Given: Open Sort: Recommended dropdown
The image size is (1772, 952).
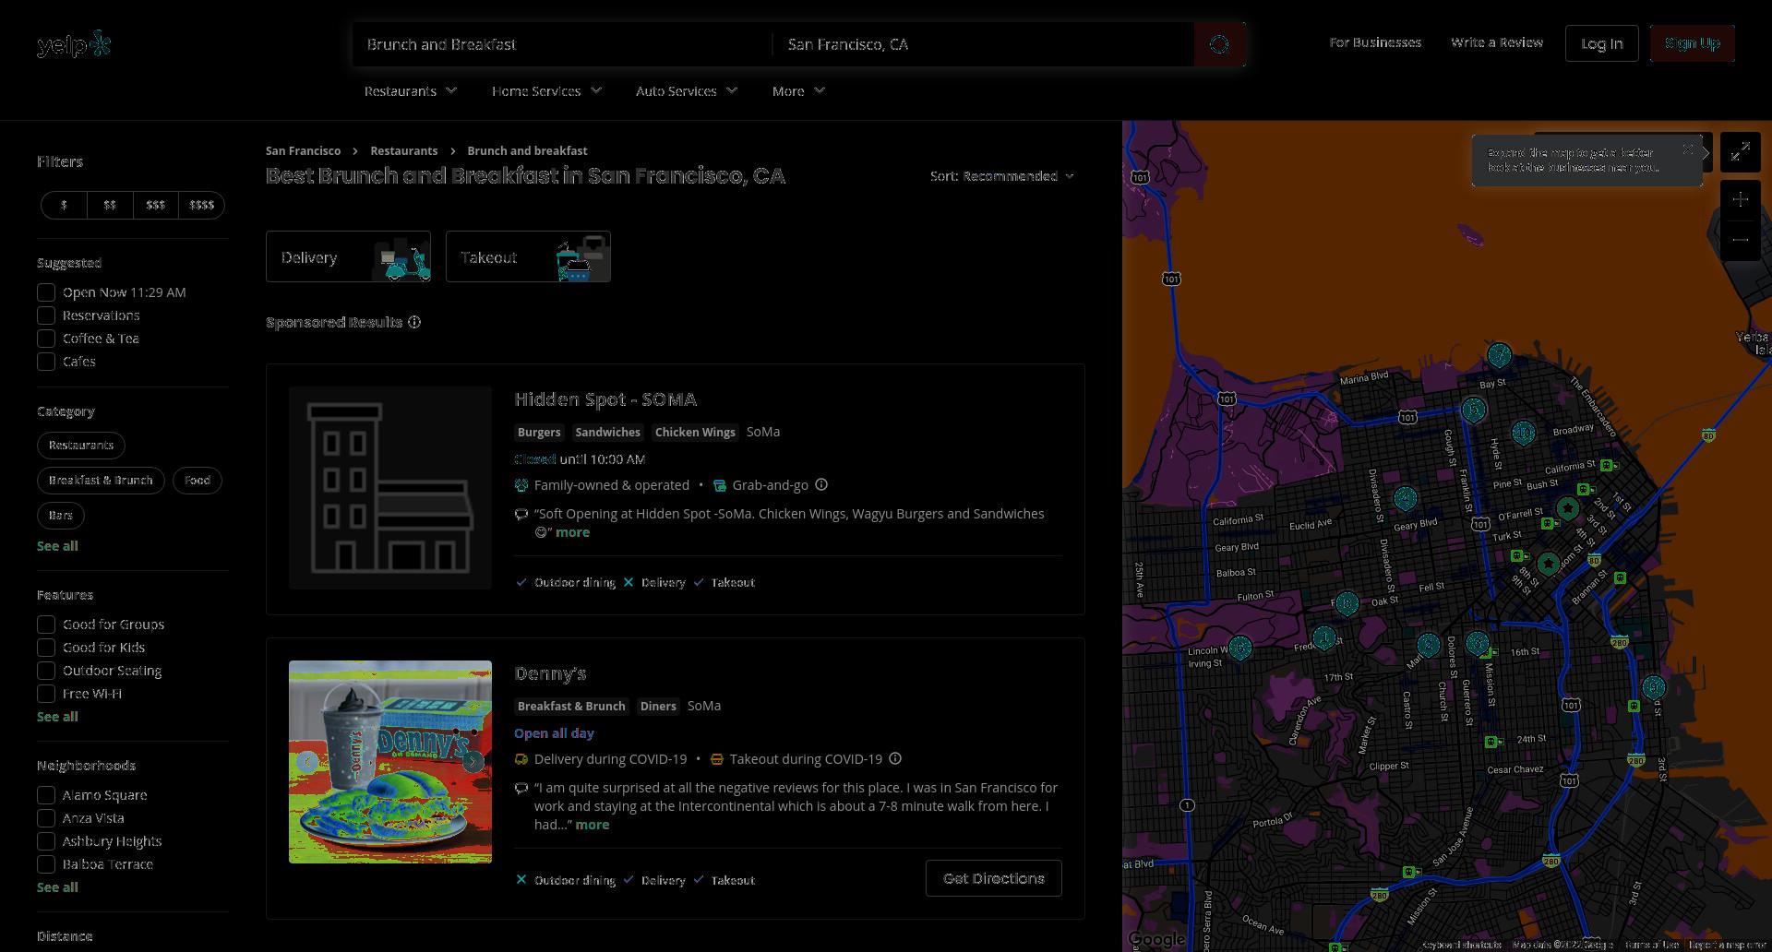Looking at the screenshot, I should pyautogui.click(x=1002, y=176).
